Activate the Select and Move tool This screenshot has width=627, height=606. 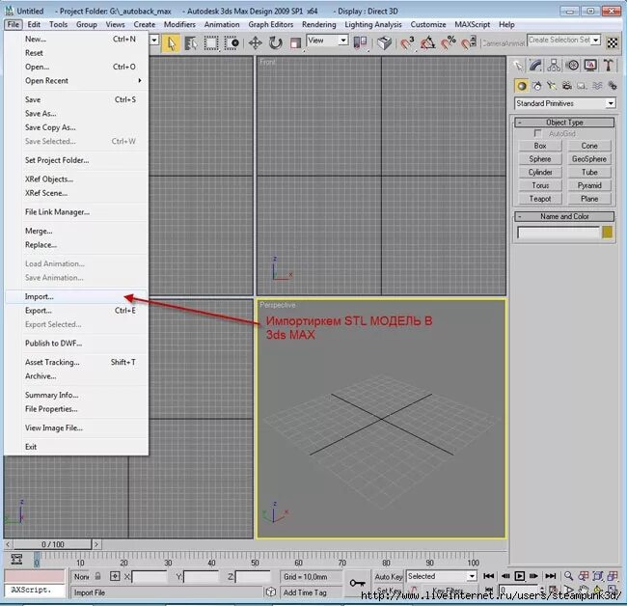[x=255, y=42]
